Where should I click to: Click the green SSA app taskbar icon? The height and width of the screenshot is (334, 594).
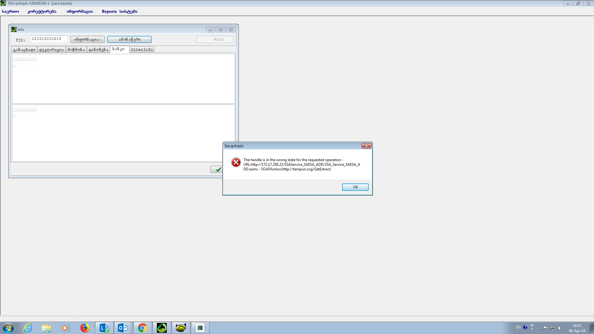pyautogui.click(x=161, y=328)
